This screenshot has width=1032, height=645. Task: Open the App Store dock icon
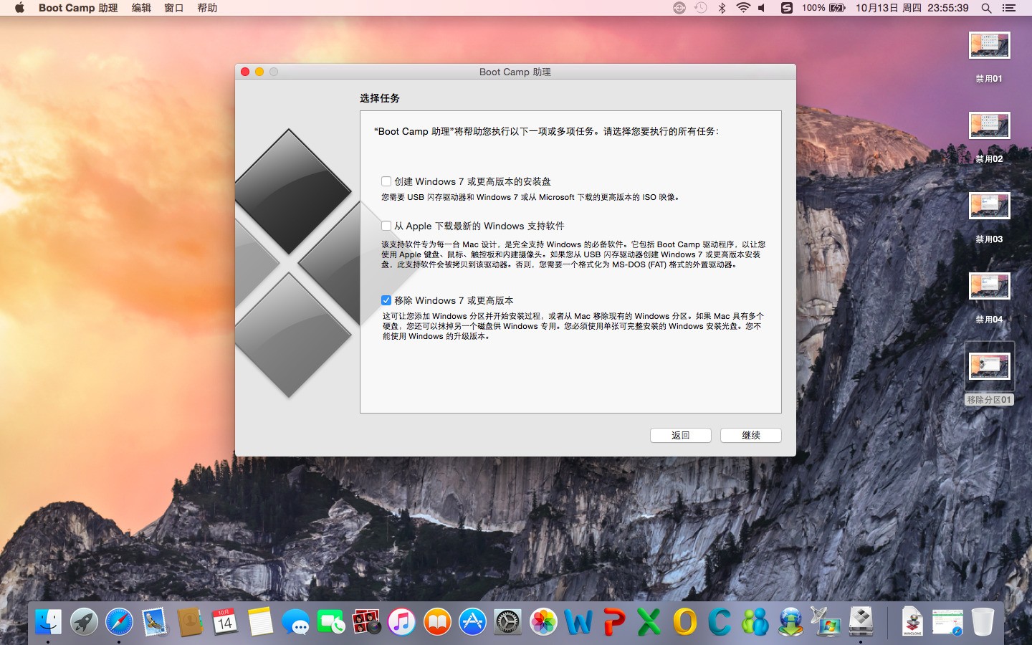tap(472, 621)
